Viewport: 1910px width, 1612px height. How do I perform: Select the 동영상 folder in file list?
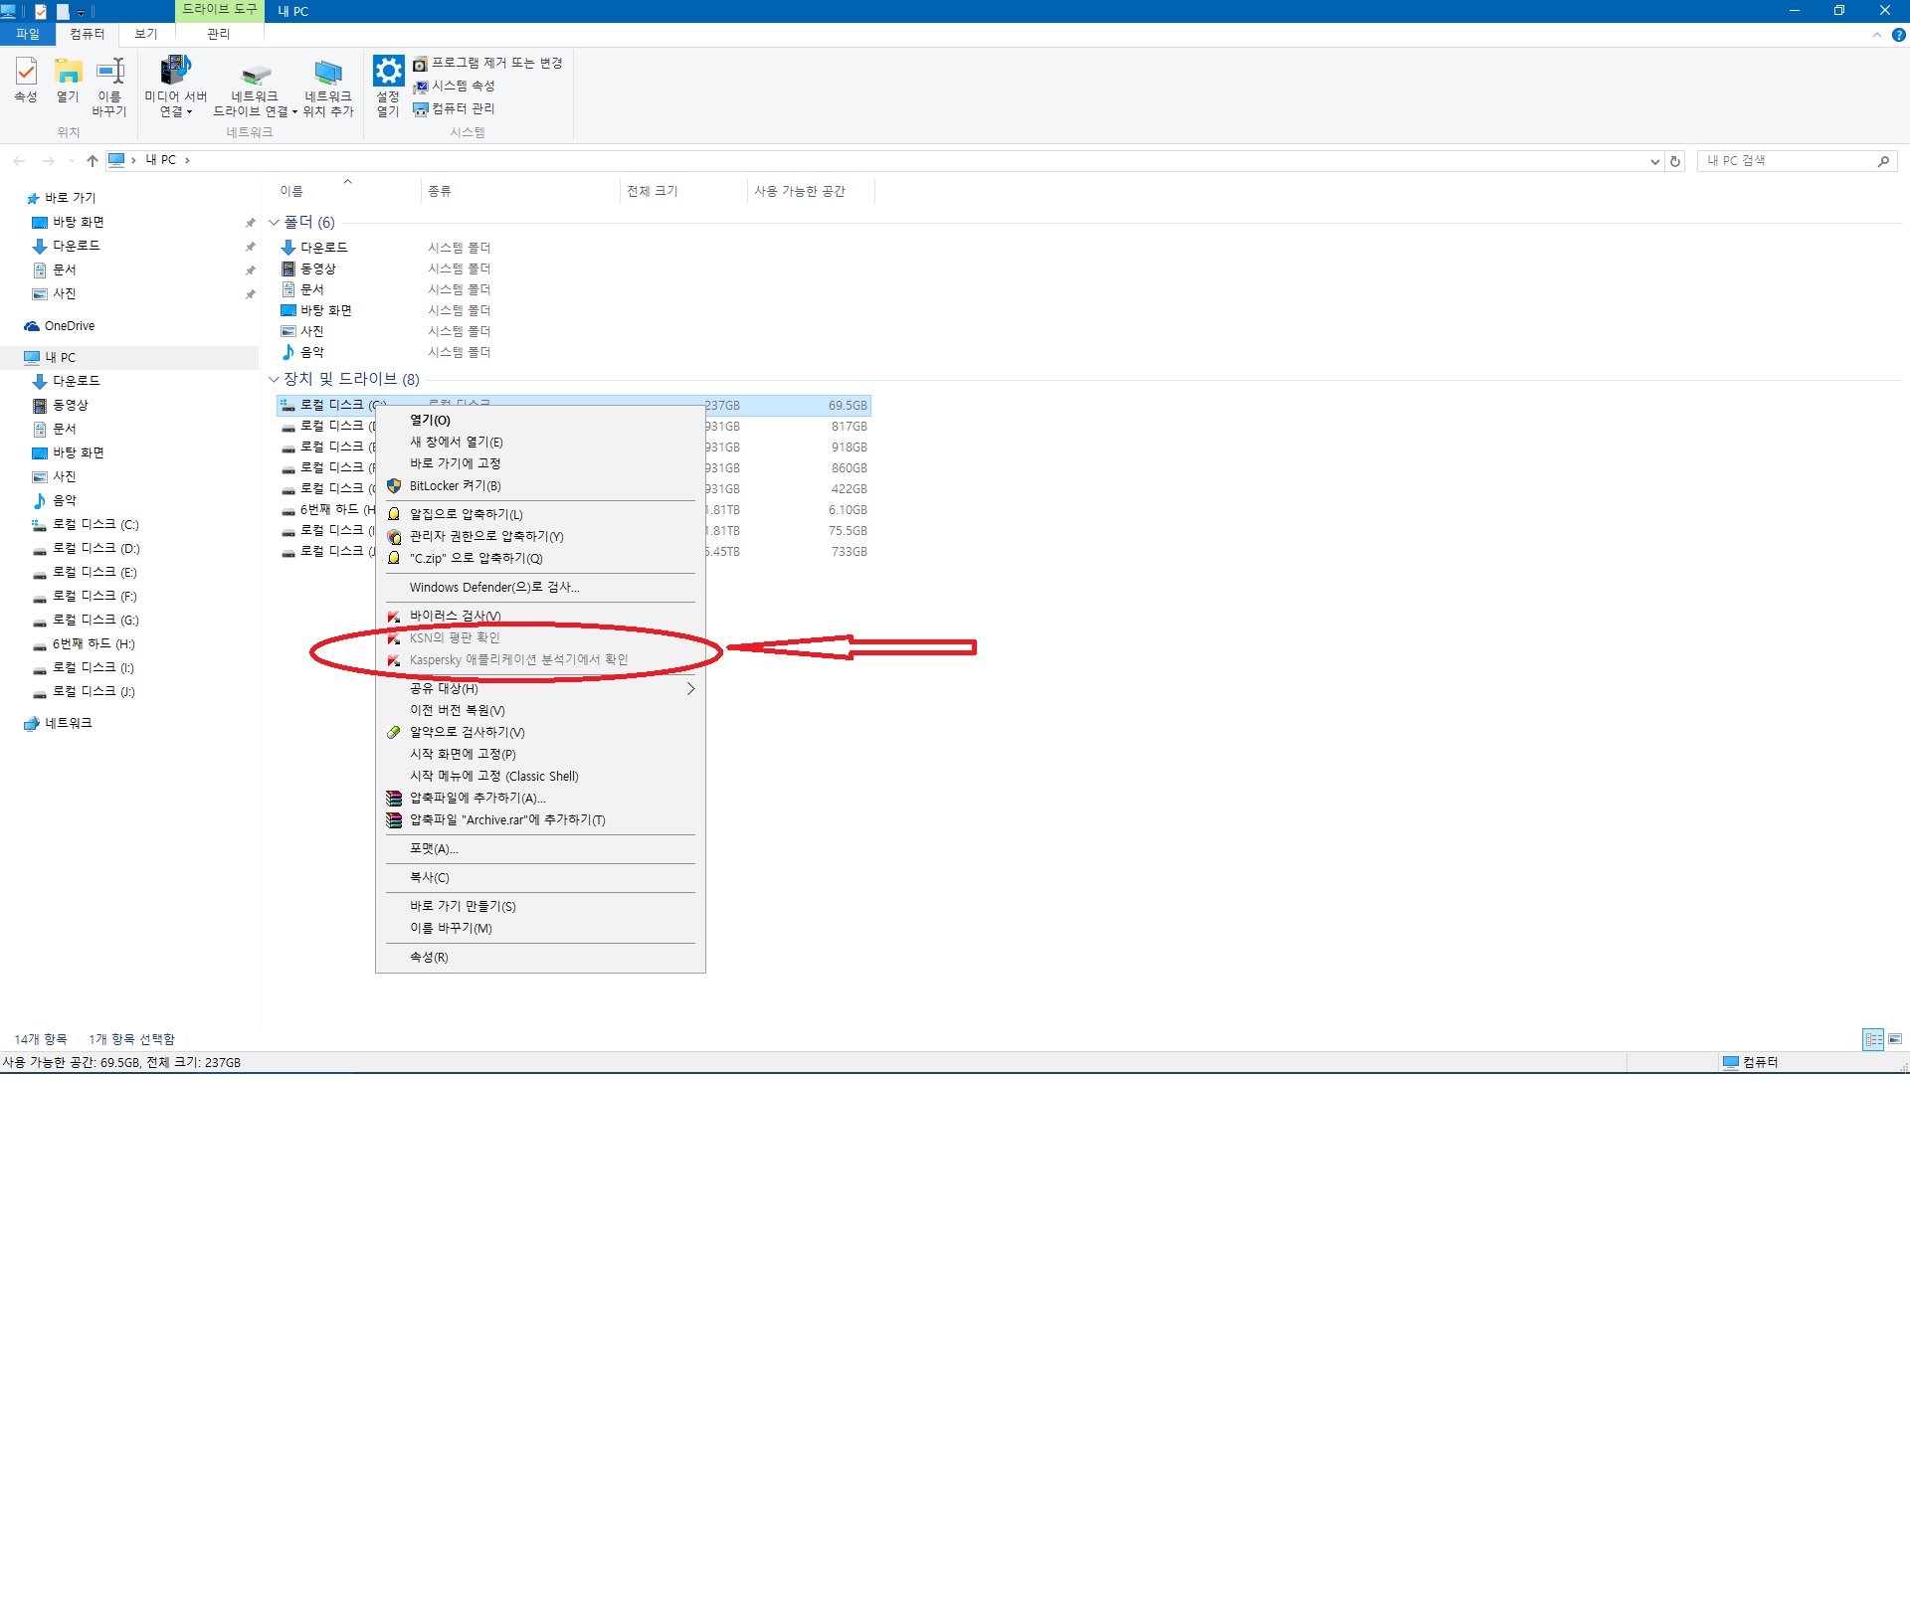(309, 269)
